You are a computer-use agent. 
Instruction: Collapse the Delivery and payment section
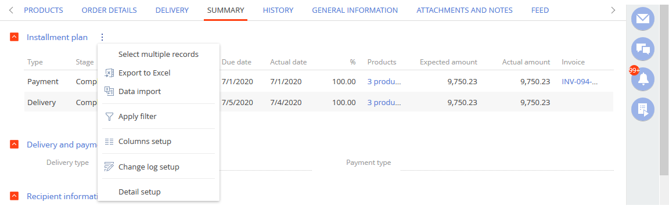pos(14,145)
